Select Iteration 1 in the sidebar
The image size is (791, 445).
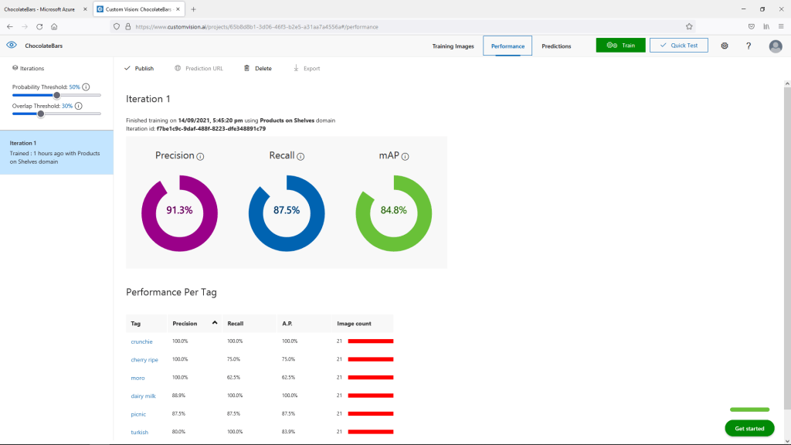[56, 152]
